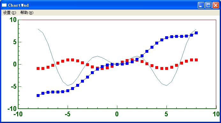Click the blue marker at the chart origin
Viewport: 221px width, 123px height.
coord(117,64)
